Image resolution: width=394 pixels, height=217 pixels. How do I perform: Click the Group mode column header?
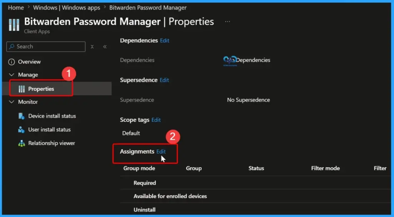pos(139,168)
